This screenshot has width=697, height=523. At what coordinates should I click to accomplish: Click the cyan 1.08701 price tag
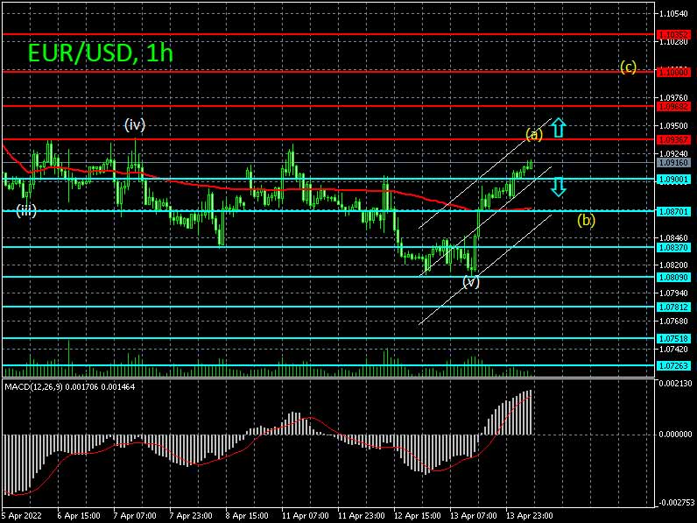pyautogui.click(x=673, y=211)
